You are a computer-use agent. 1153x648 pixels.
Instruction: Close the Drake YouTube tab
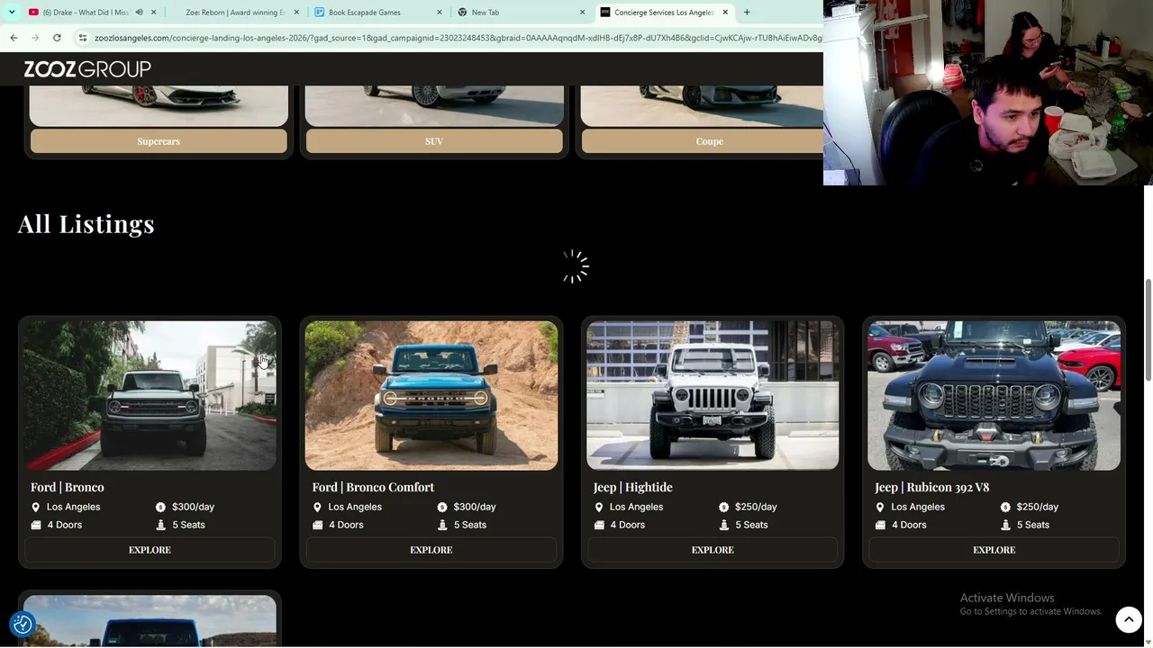153,13
